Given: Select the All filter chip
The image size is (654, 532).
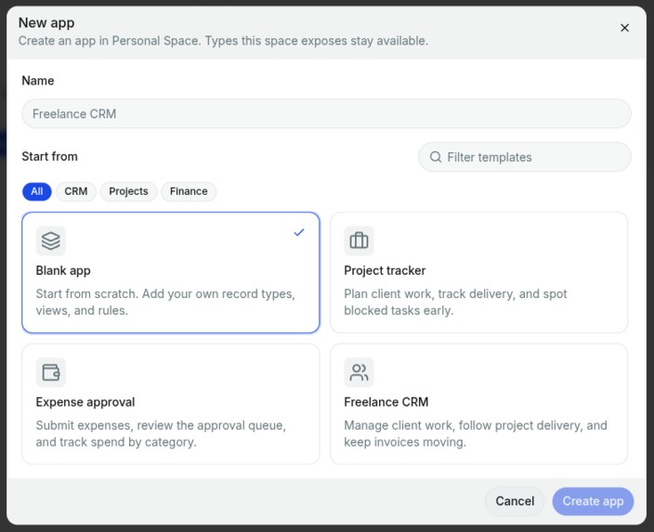Looking at the screenshot, I should tap(37, 191).
